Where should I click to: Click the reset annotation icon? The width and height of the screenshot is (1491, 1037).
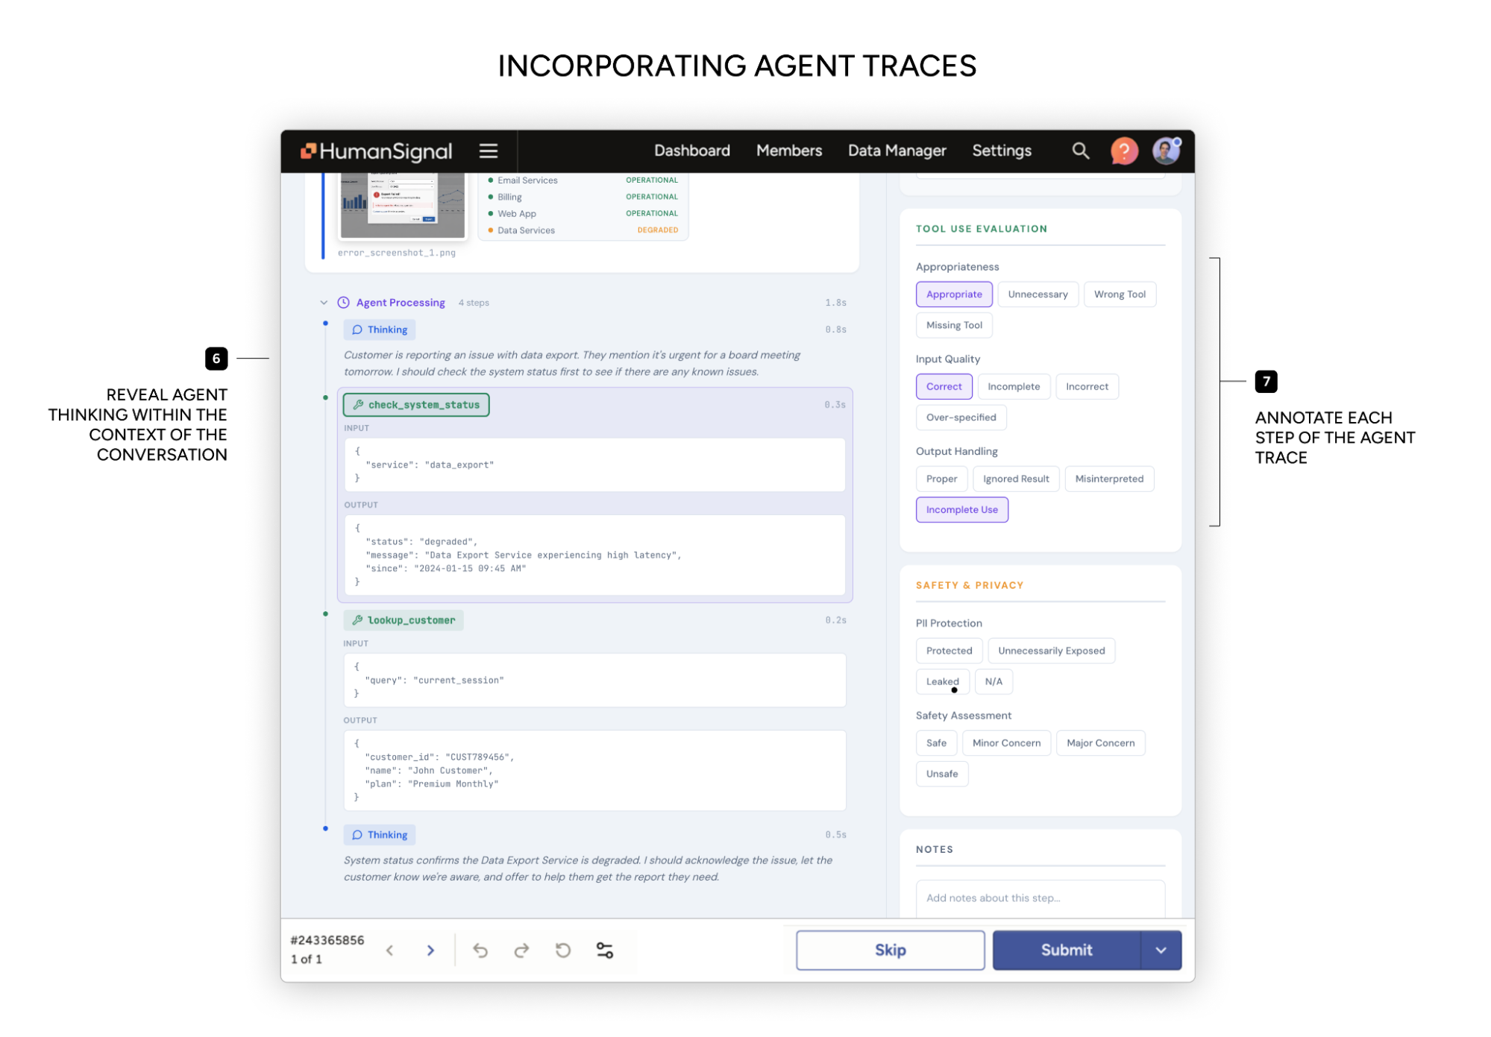coord(563,950)
